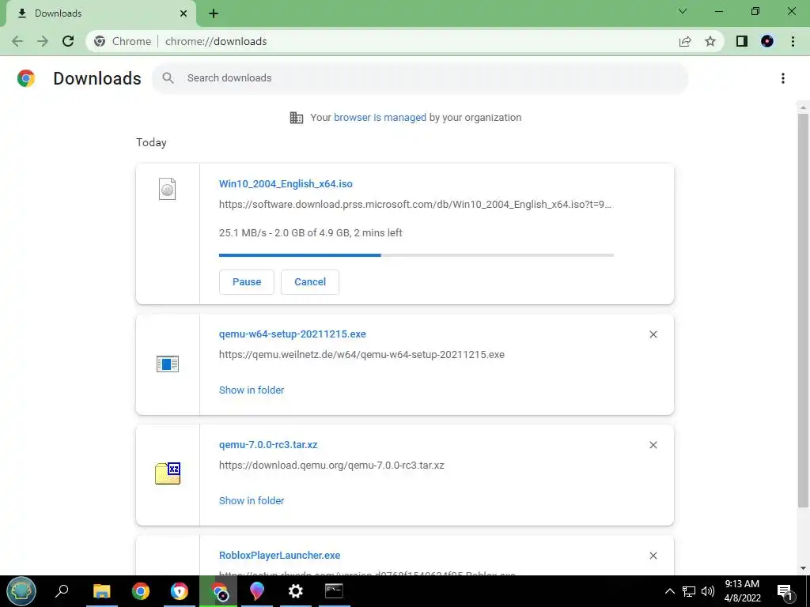Screen dimensions: 810x607
Task: Open Chrome's three-dot main menu
Action: tap(793, 41)
